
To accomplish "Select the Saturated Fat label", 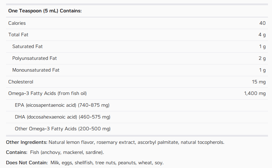I will (x=27, y=47).
